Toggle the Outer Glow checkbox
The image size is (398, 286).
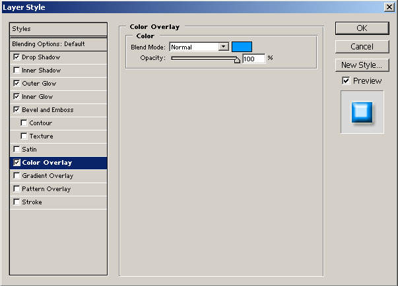pos(17,83)
